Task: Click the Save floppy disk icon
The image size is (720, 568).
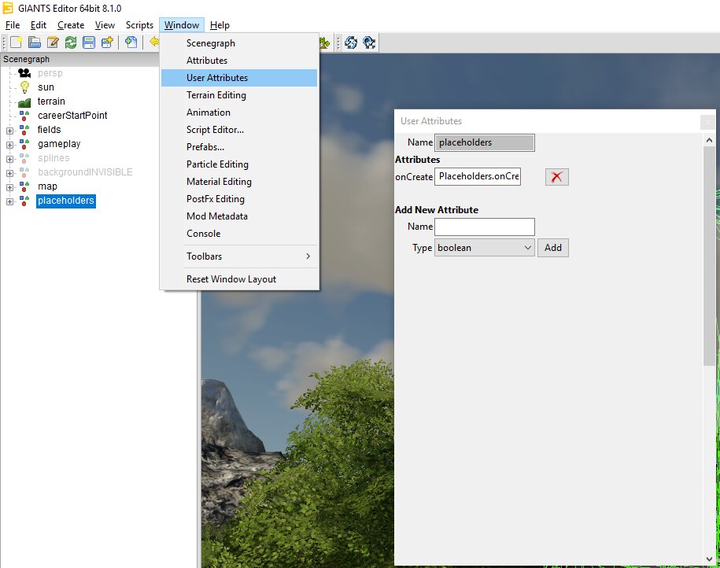Action: tap(89, 42)
